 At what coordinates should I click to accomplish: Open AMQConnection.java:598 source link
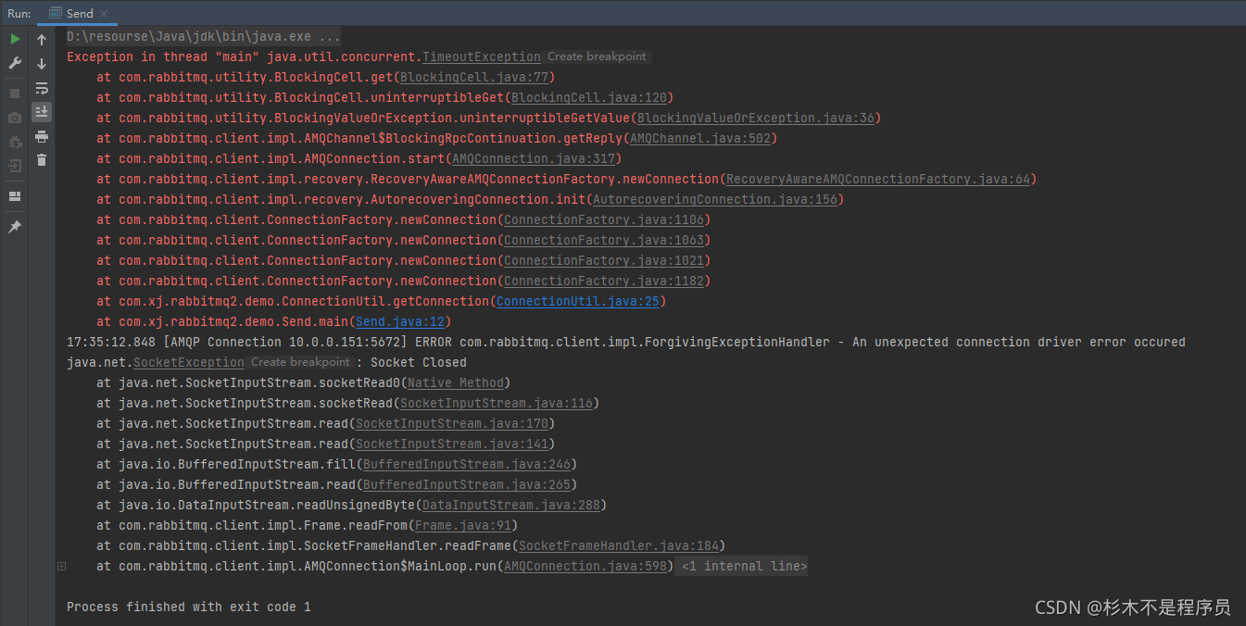[x=585, y=566]
